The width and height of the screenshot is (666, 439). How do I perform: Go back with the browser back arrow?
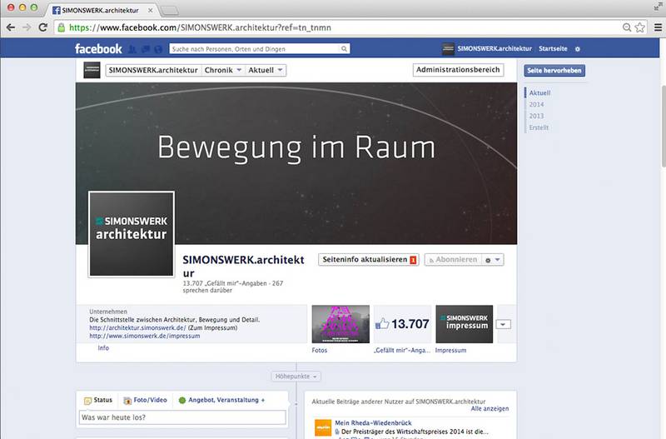[x=11, y=27]
